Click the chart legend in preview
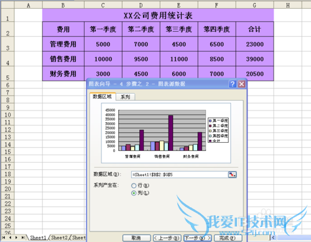 (x=218, y=130)
